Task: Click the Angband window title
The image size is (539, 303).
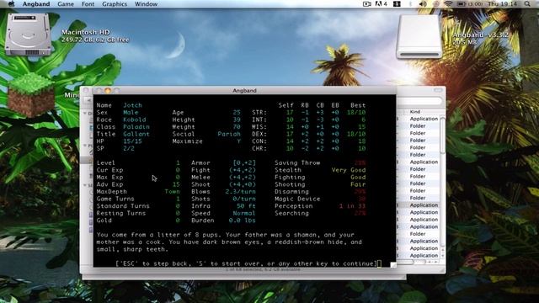Action: pos(244,91)
